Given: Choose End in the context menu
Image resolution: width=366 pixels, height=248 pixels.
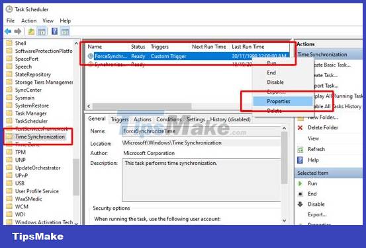Looking at the screenshot, I should 271,73.
